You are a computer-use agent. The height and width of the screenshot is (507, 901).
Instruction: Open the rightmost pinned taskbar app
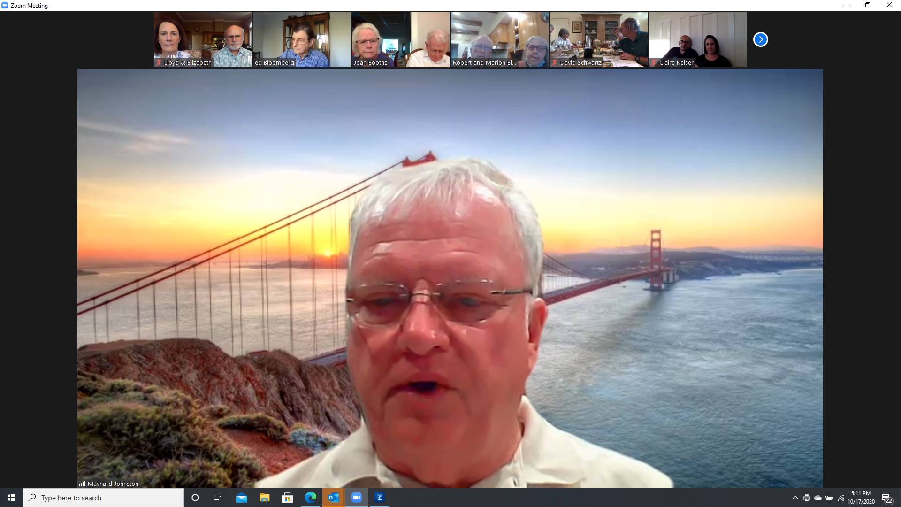click(x=380, y=498)
